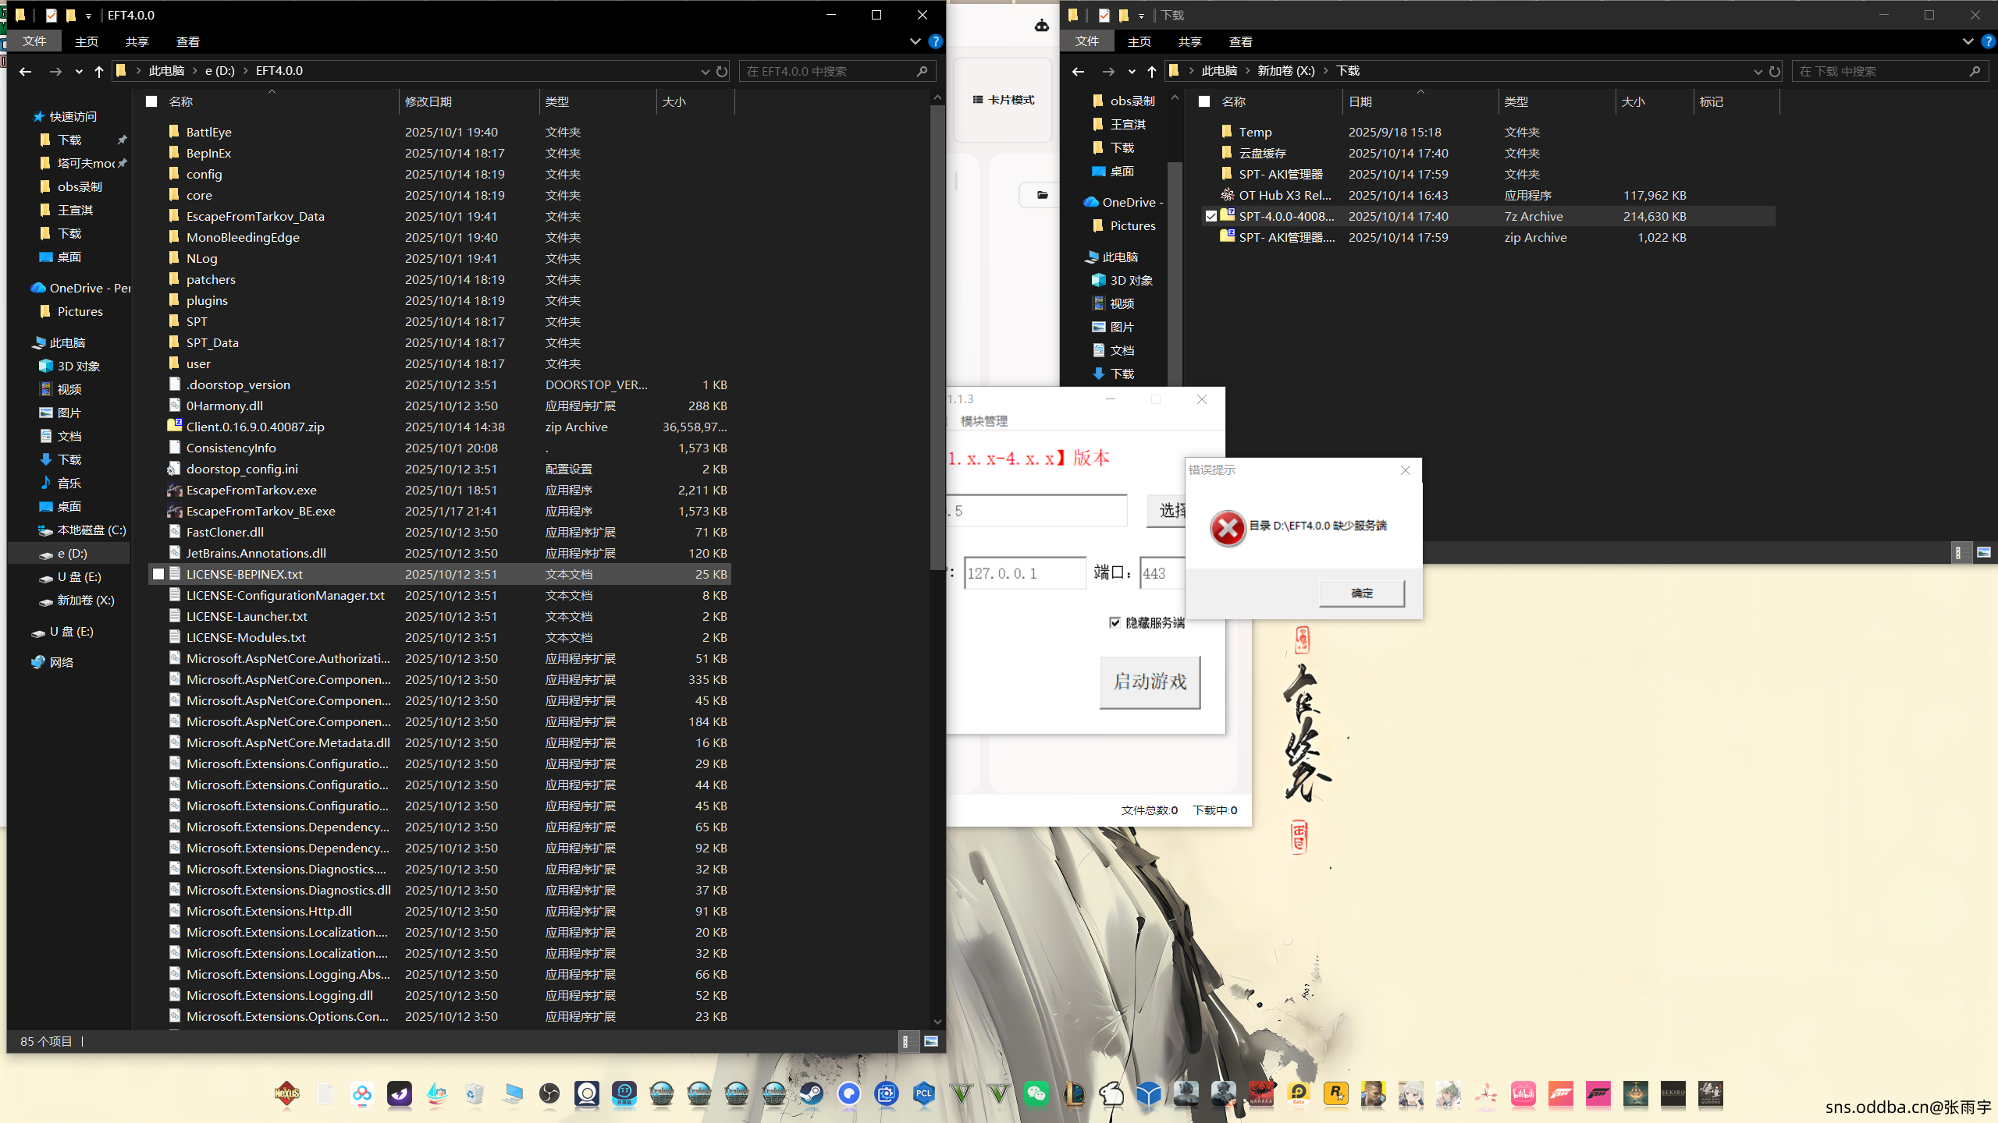Go up one folder level in EFT4.0.0
Screen dimensions: 1998x1123
pos(98,71)
